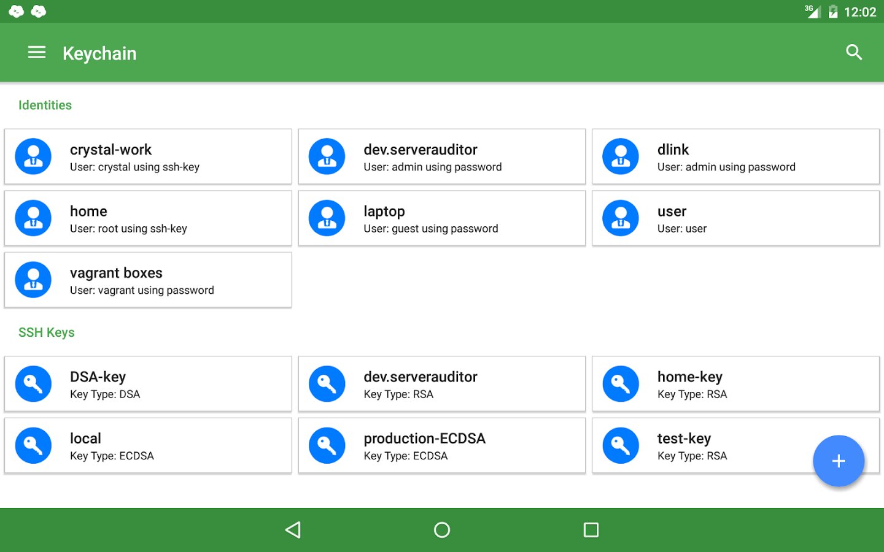
Task: Click the DSA-key key icon
Action: click(33, 384)
